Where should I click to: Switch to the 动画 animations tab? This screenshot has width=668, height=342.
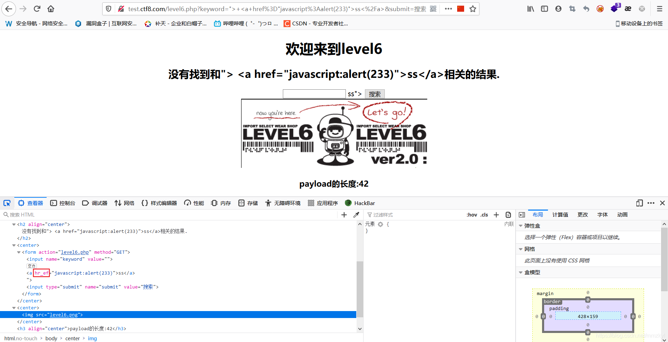[622, 215]
